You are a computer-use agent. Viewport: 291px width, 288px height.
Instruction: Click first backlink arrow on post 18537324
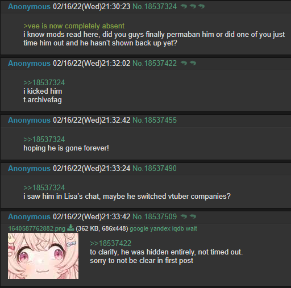coord(184,6)
